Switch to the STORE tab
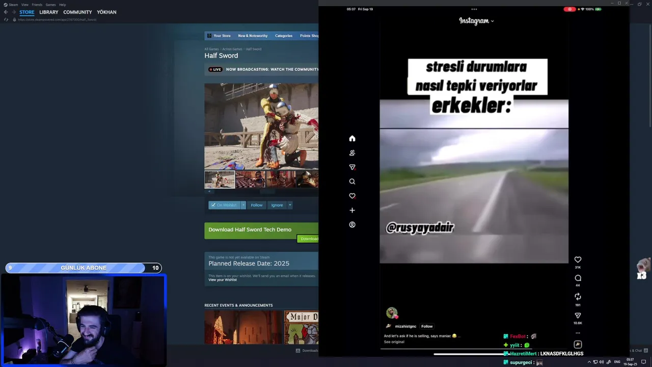Screen dimensions: 652x367 (27, 12)
